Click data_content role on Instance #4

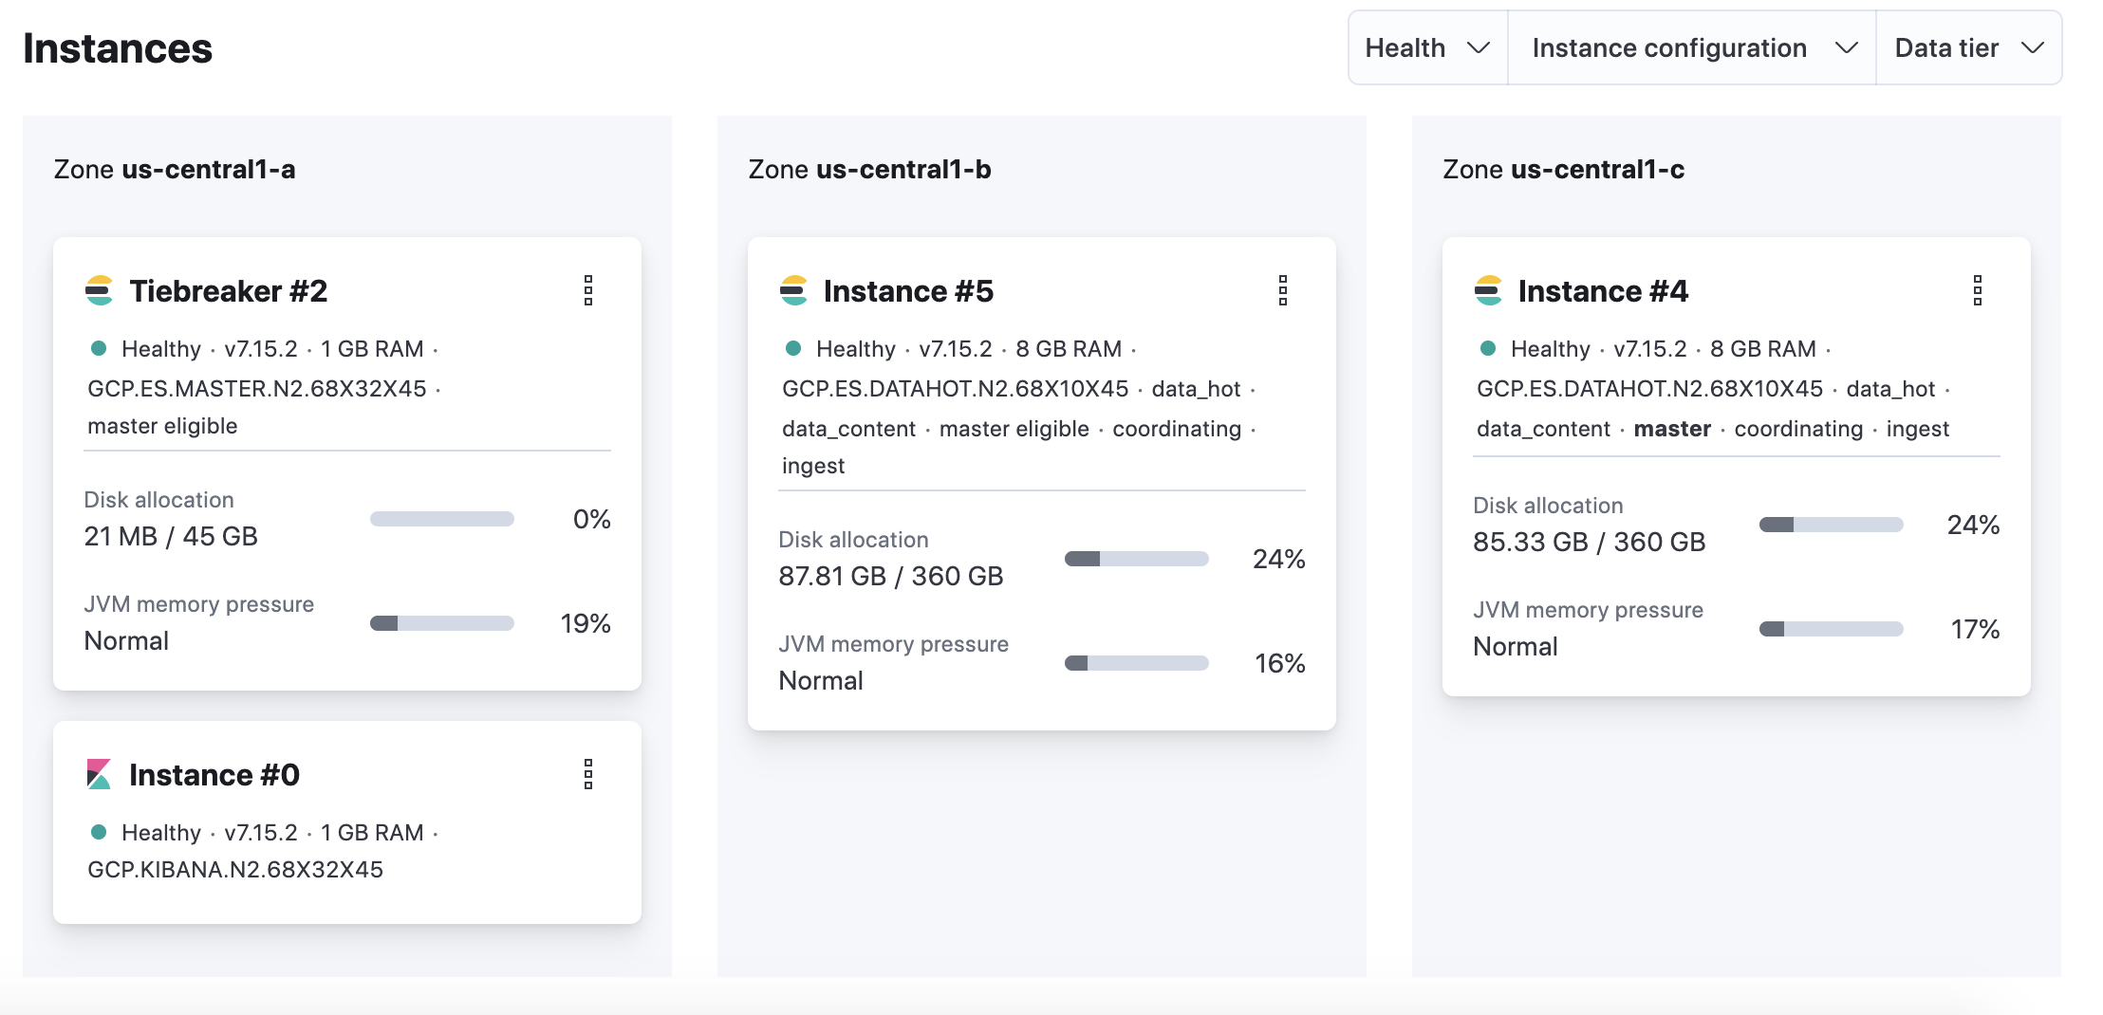click(x=1544, y=429)
